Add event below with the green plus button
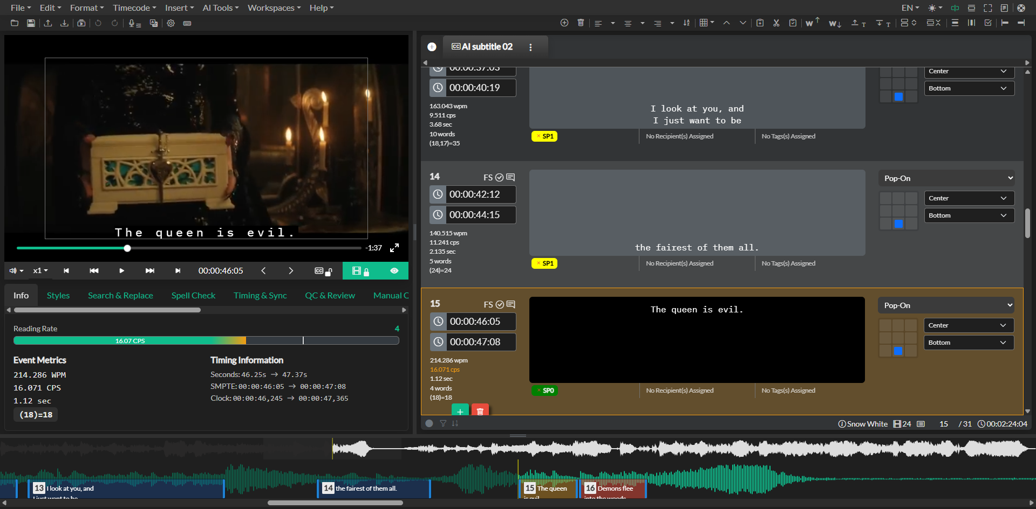The height and width of the screenshot is (509, 1036). (460, 410)
